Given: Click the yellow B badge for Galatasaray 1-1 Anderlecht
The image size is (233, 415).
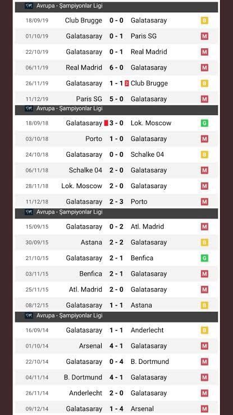Looking at the screenshot, I should 204,330.
